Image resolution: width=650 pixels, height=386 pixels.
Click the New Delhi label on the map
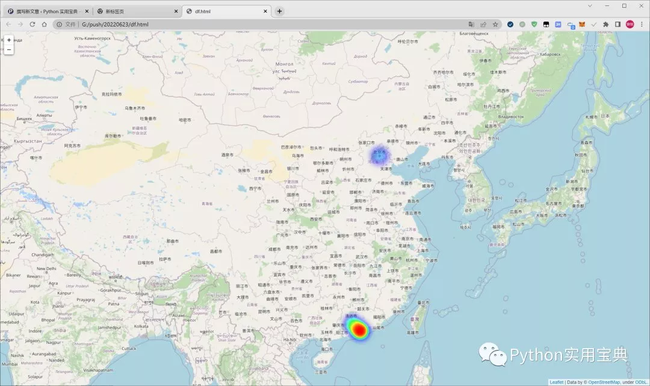coord(46,268)
